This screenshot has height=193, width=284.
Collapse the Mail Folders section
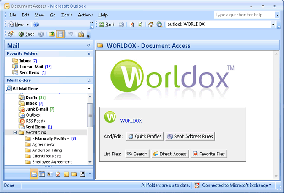point(89,80)
